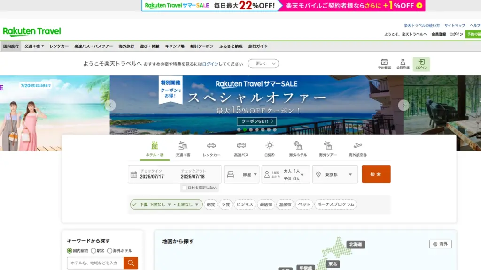Click the サイトマップ link

[x=455, y=25]
